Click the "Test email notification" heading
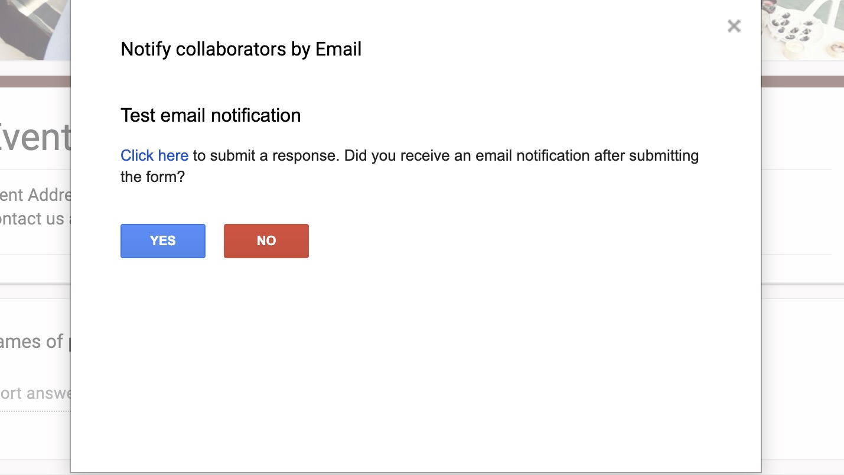 pos(210,115)
